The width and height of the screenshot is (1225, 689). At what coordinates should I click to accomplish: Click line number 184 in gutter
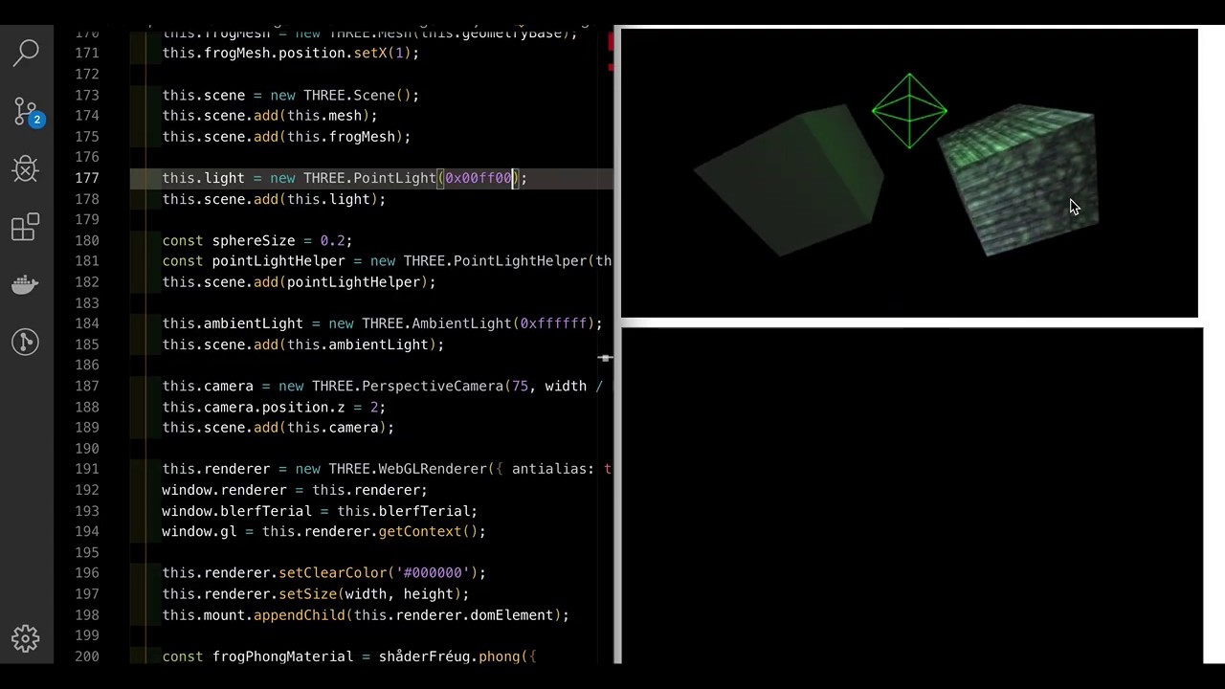(x=87, y=323)
